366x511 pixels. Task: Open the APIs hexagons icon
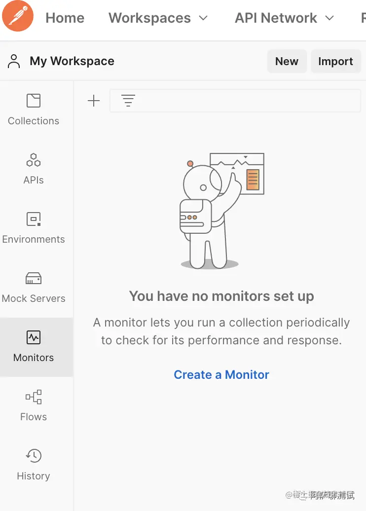point(34,160)
